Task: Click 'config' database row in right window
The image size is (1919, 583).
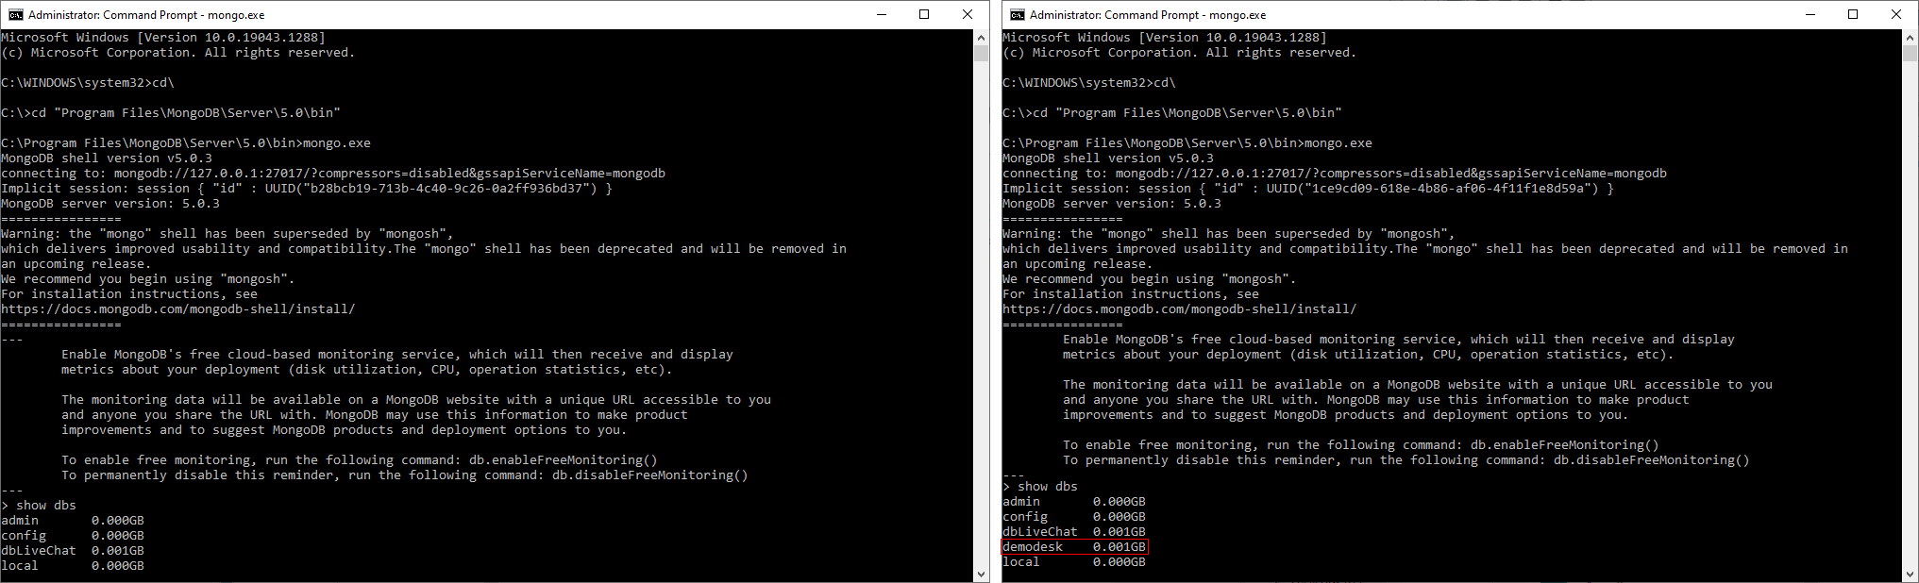Action: [1074, 517]
